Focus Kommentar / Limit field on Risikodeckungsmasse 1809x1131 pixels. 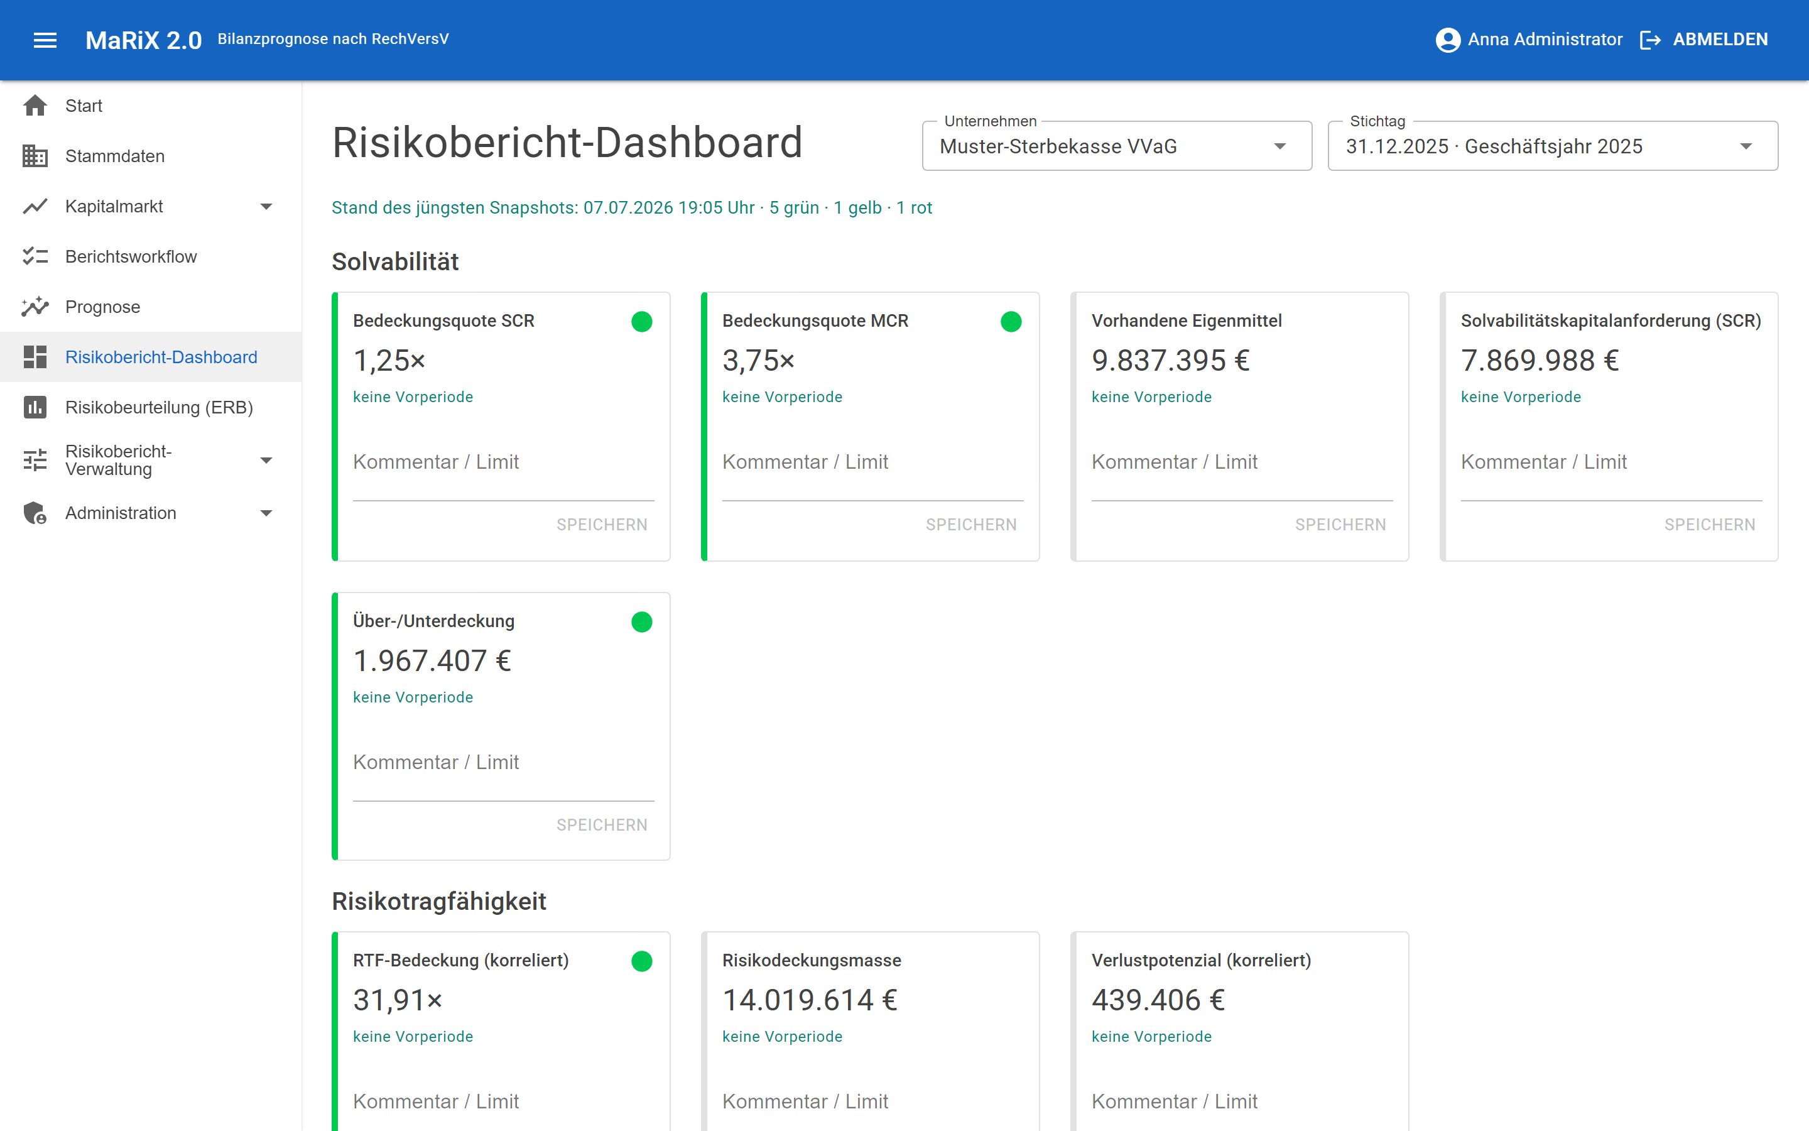[872, 1103]
